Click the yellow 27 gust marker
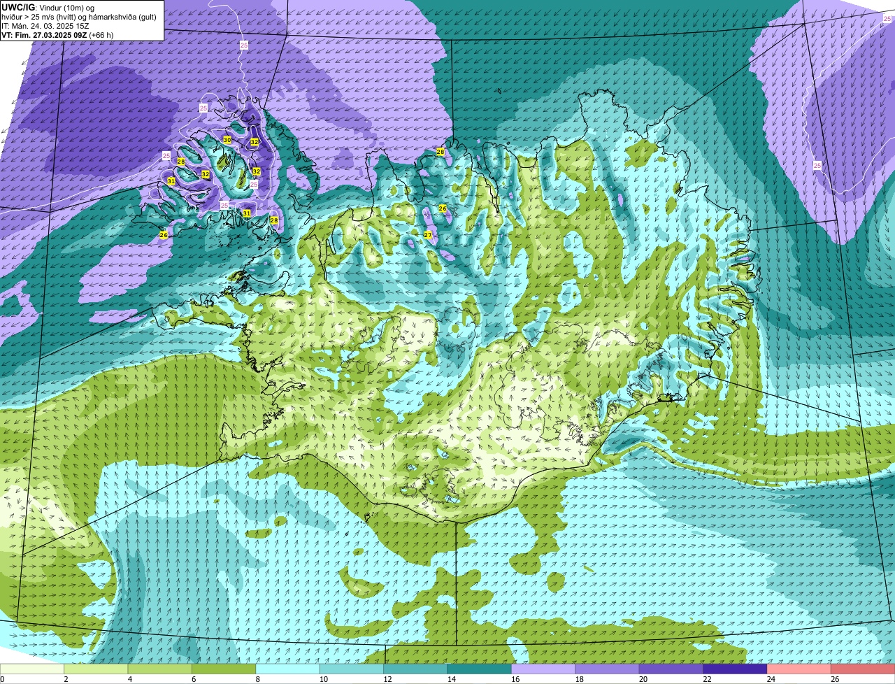The image size is (895, 684). [428, 235]
